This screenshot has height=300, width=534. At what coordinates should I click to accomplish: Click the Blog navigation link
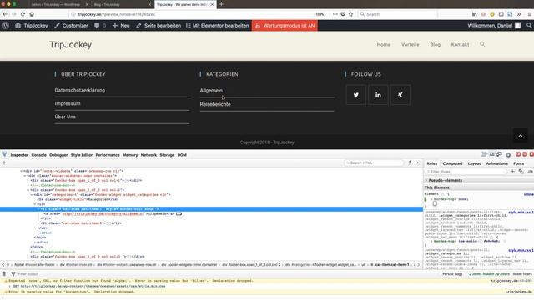435,44
